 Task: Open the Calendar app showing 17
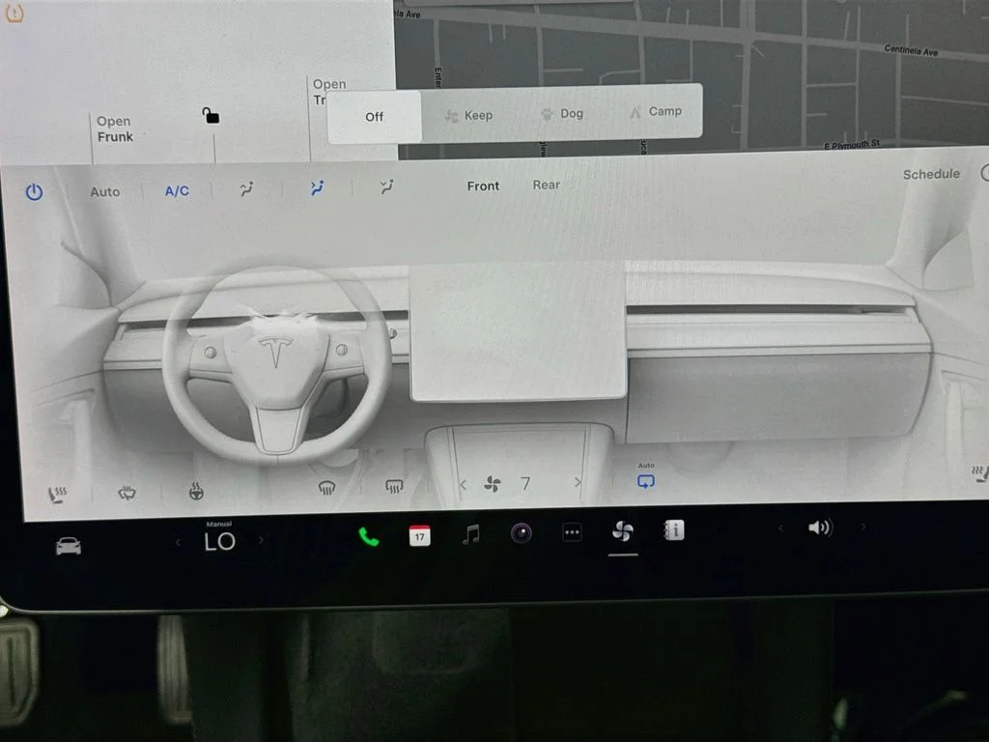click(x=419, y=535)
